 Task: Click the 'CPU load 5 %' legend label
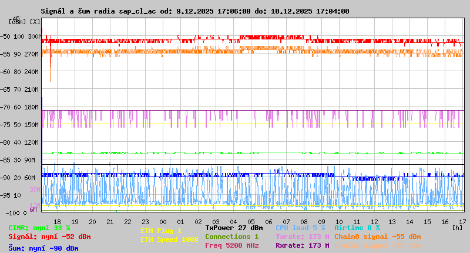click(300, 228)
